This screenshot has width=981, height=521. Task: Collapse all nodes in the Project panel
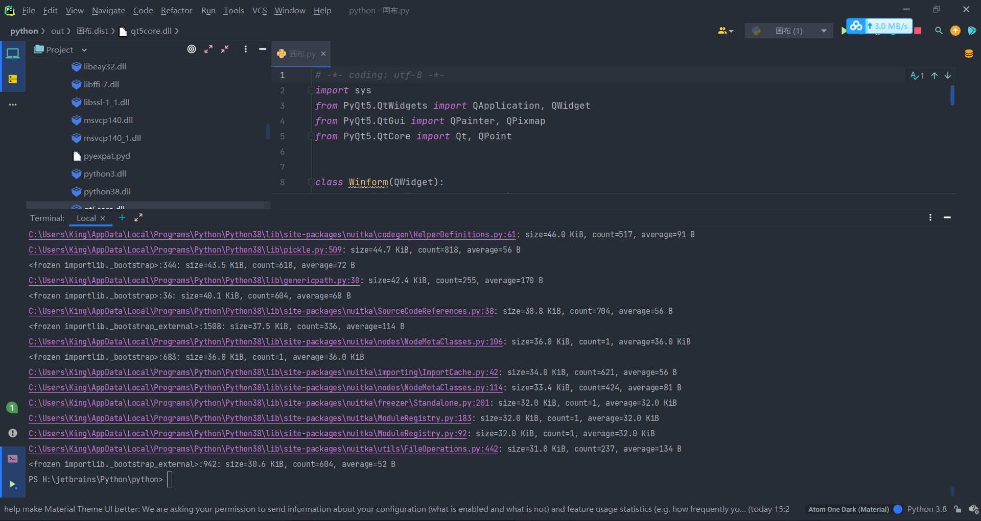tap(225, 49)
